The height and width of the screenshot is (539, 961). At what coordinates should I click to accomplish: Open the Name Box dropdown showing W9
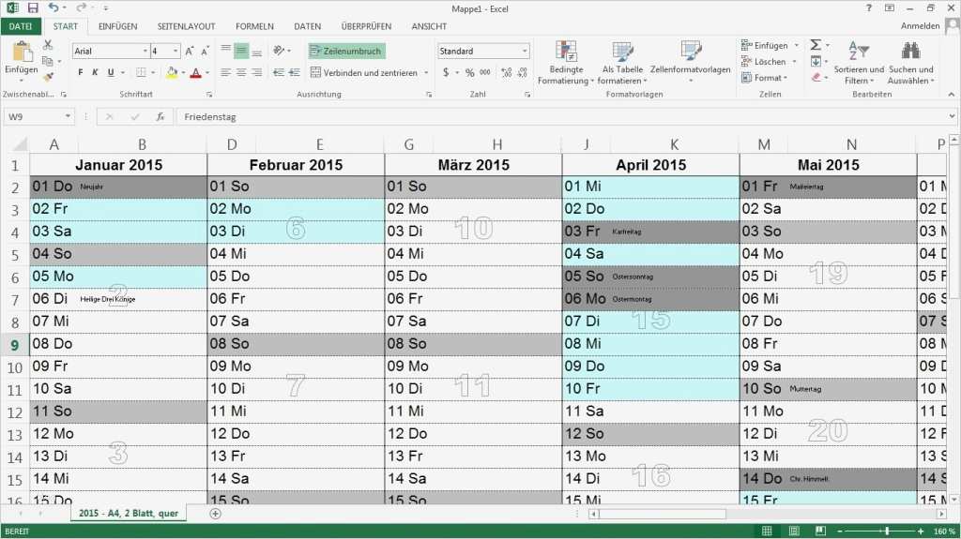click(68, 116)
